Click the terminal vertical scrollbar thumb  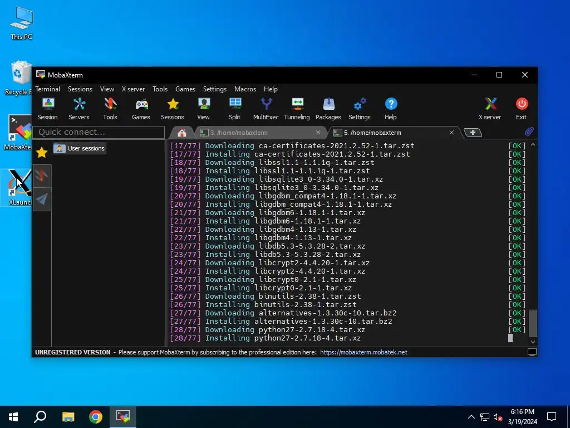pos(533,323)
